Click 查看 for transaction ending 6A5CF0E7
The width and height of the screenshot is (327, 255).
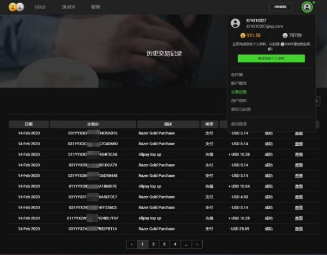[299, 197]
